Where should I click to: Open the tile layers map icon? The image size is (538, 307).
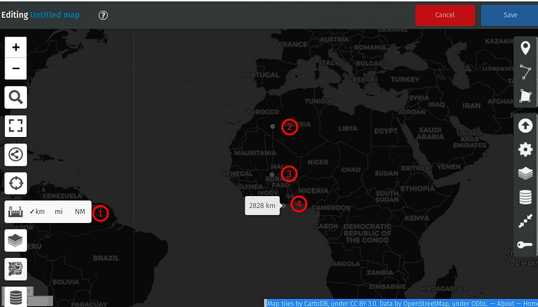[x=15, y=269]
